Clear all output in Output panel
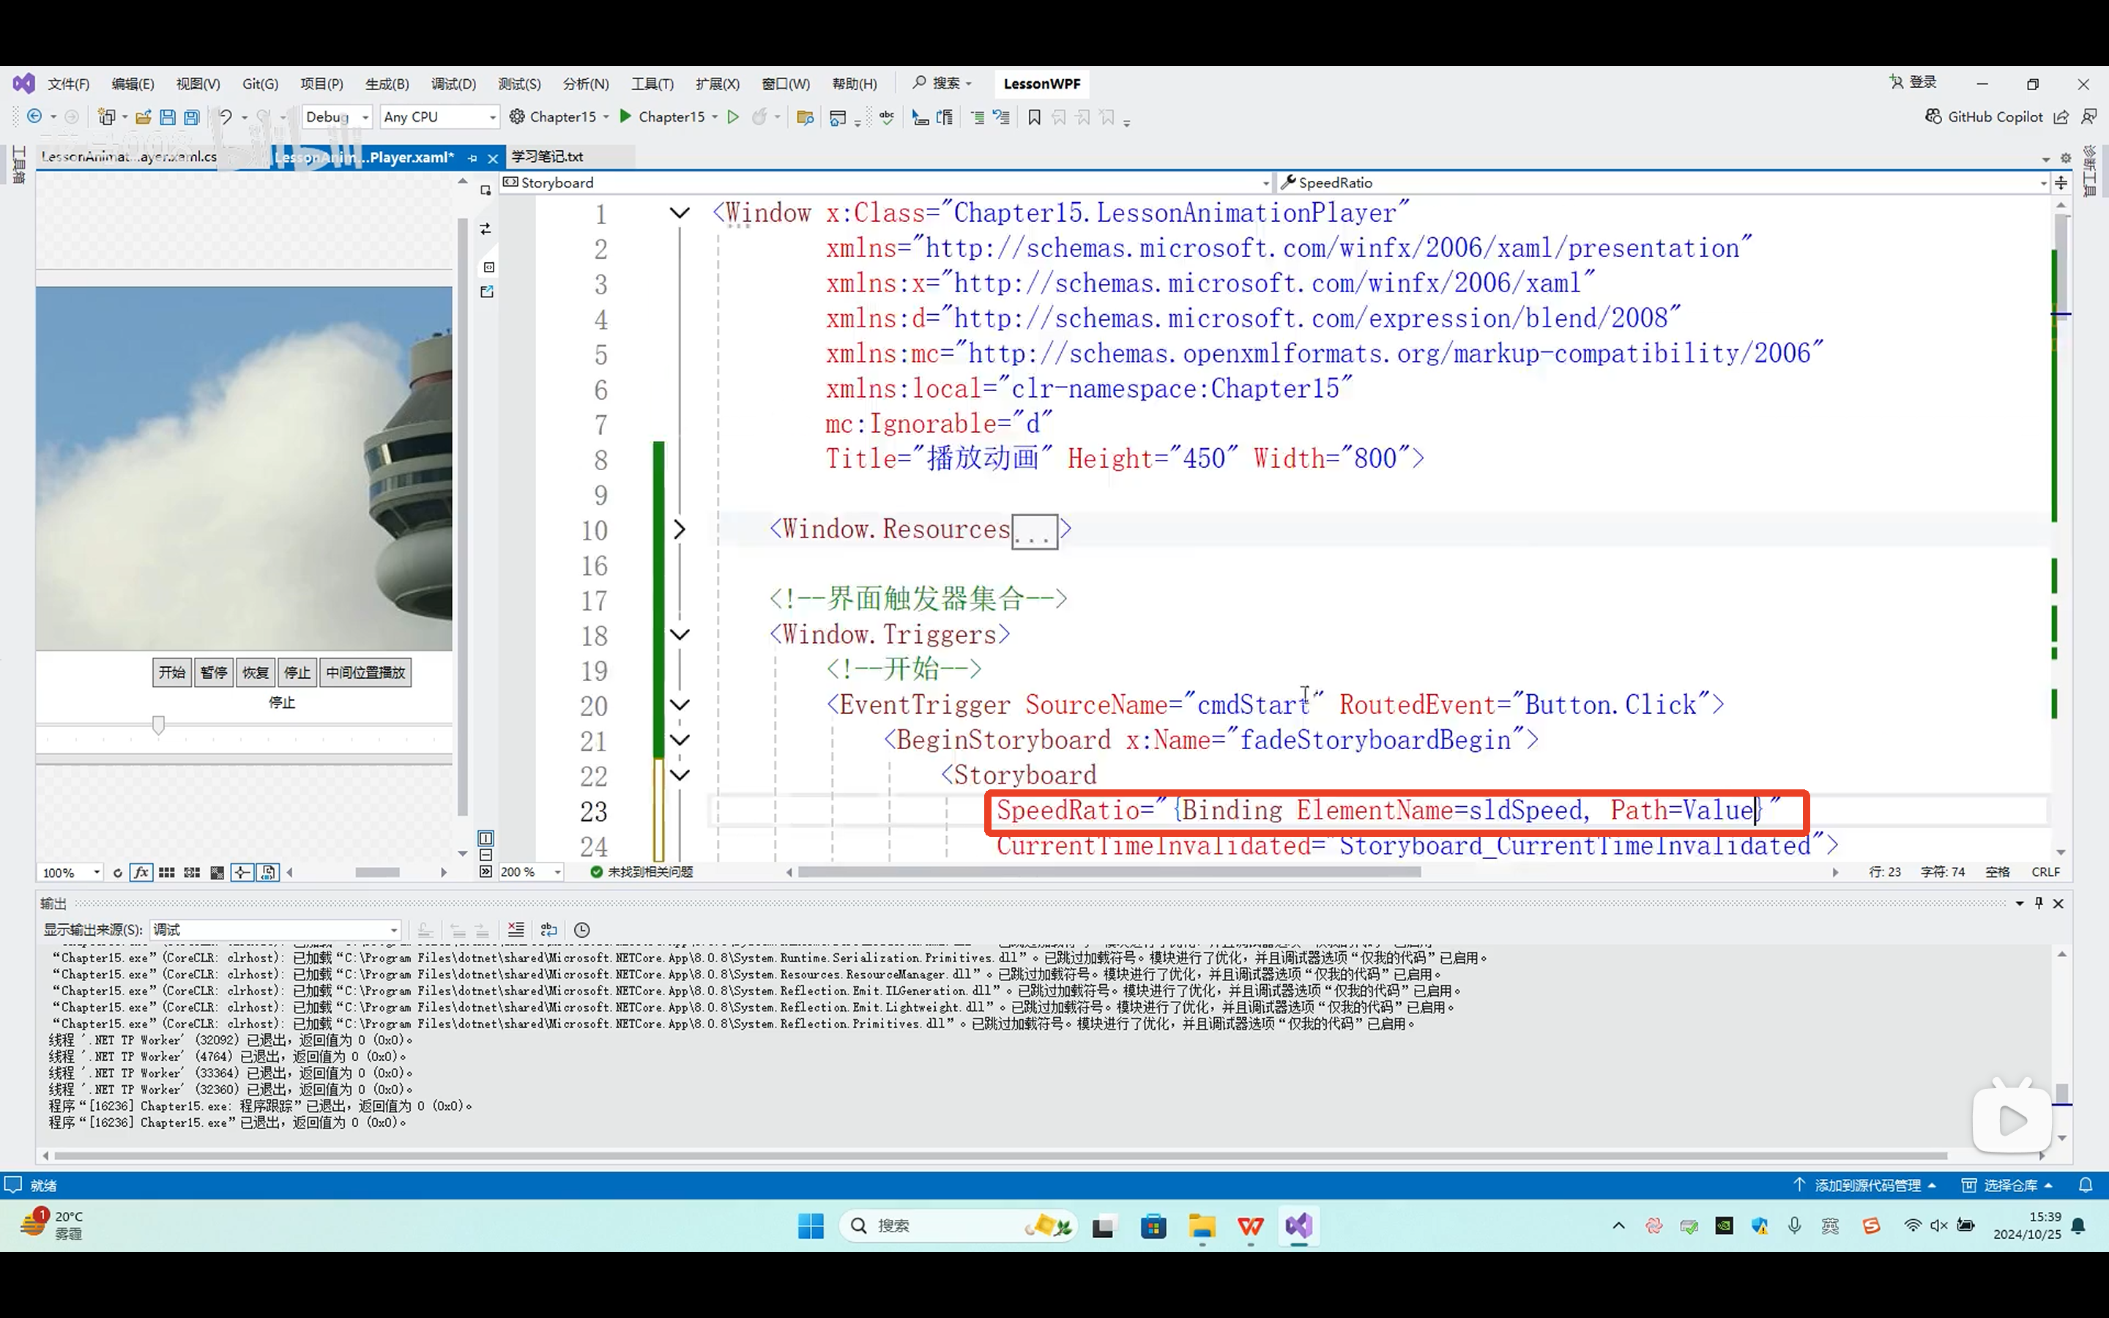The width and height of the screenshot is (2109, 1318). click(x=516, y=930)
